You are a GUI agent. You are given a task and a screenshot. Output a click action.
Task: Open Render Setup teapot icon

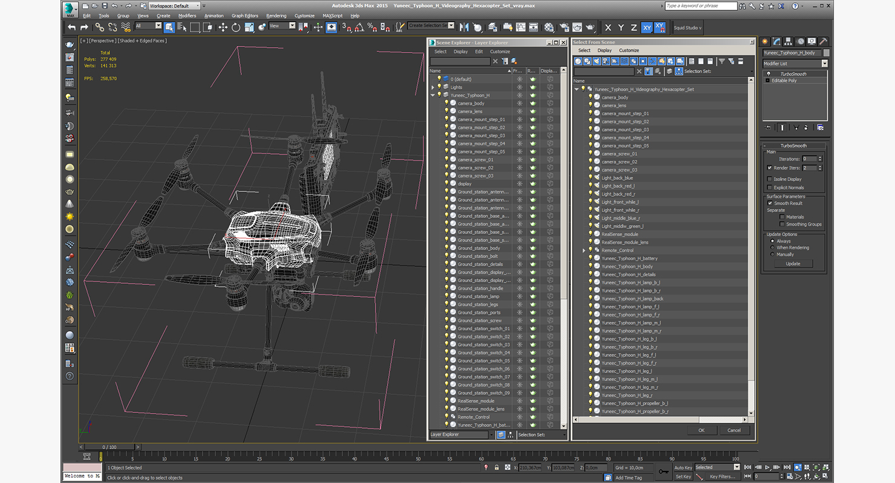pyautogui.click(x=564, y=27)
